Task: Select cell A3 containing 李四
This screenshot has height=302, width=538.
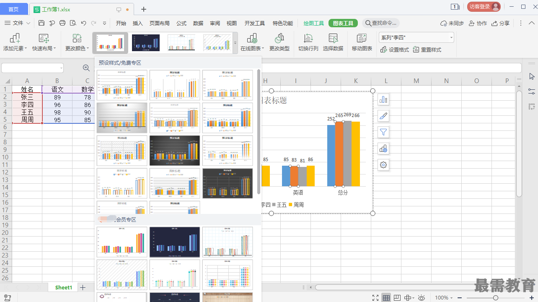Action: tap(27, 104)
